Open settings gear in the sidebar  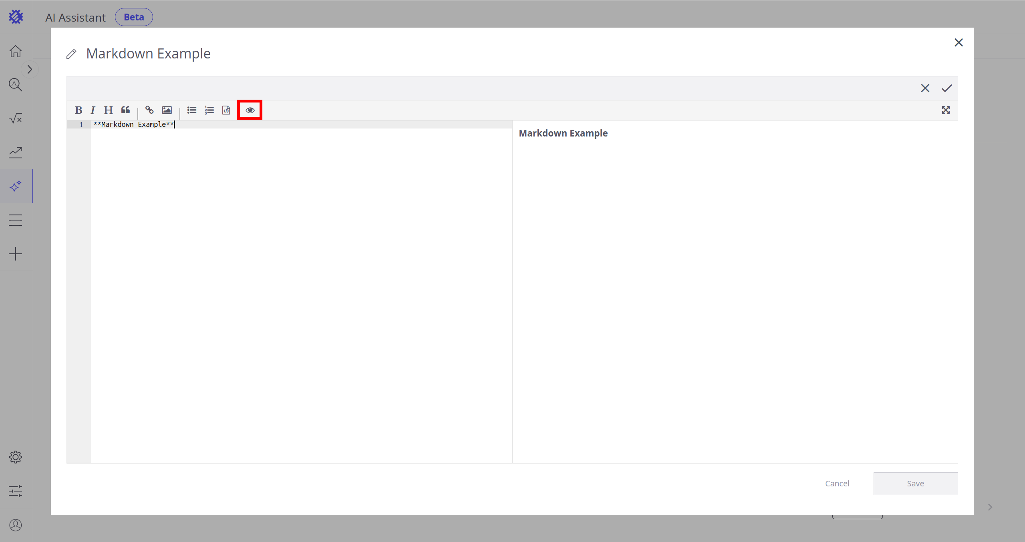(x=16, y=457)
